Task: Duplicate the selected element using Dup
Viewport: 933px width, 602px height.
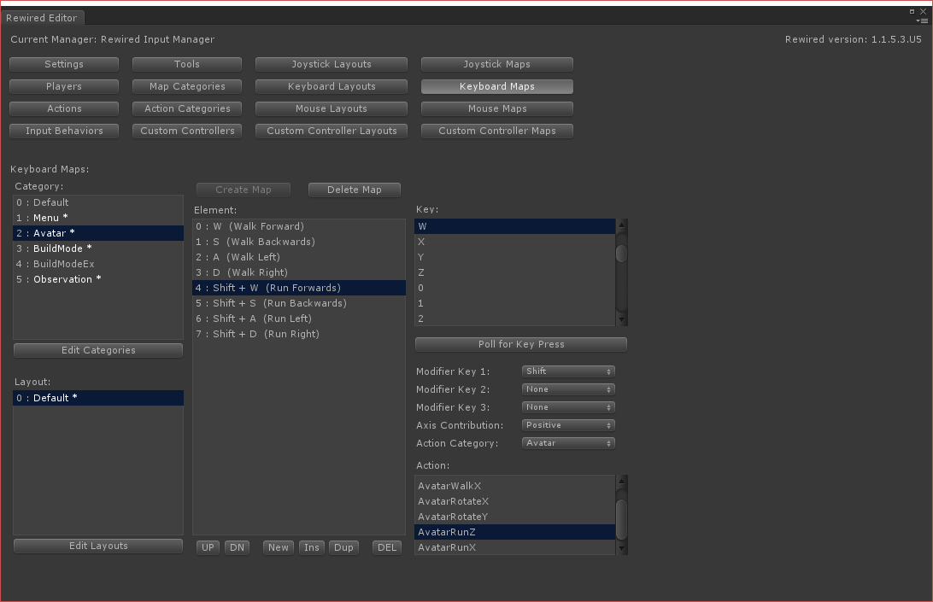Action: [x=343, y=546]
